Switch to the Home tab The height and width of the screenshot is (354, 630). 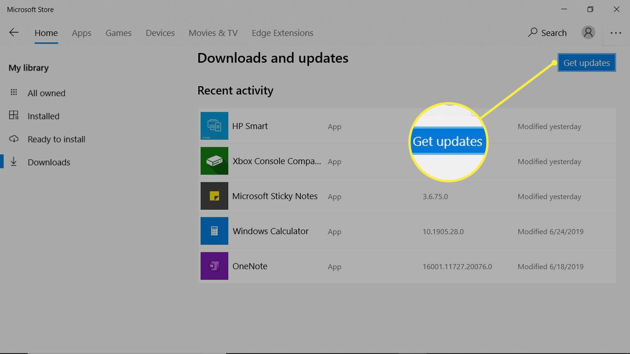coord(46,33)
